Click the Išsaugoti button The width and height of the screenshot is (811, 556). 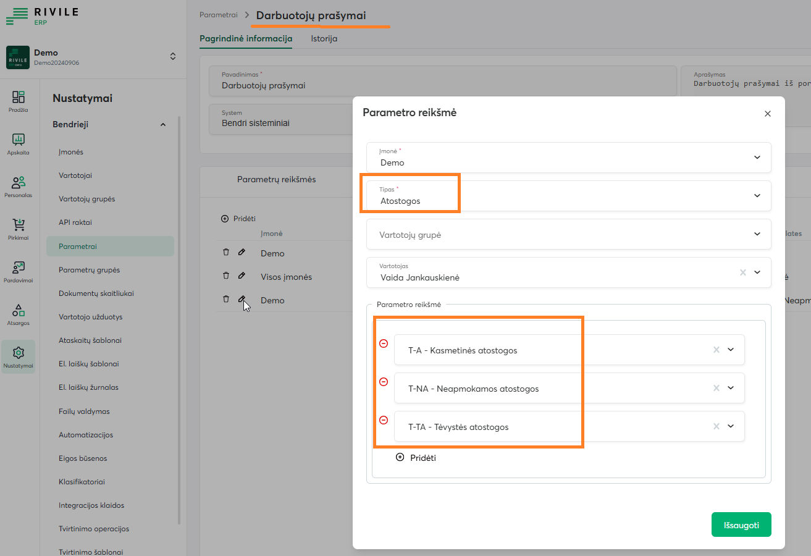pyautogui.click(x=741, y=525)
